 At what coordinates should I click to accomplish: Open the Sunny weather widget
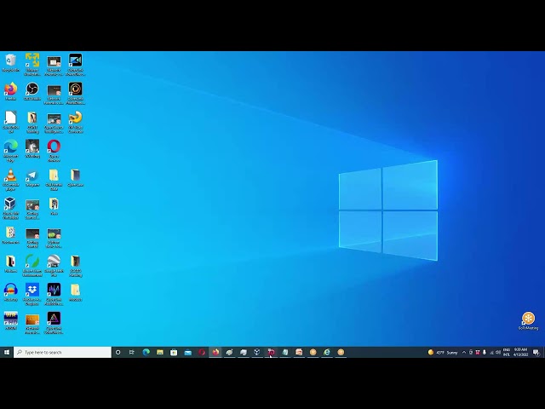pyautogui.click(x=443, y=352)
